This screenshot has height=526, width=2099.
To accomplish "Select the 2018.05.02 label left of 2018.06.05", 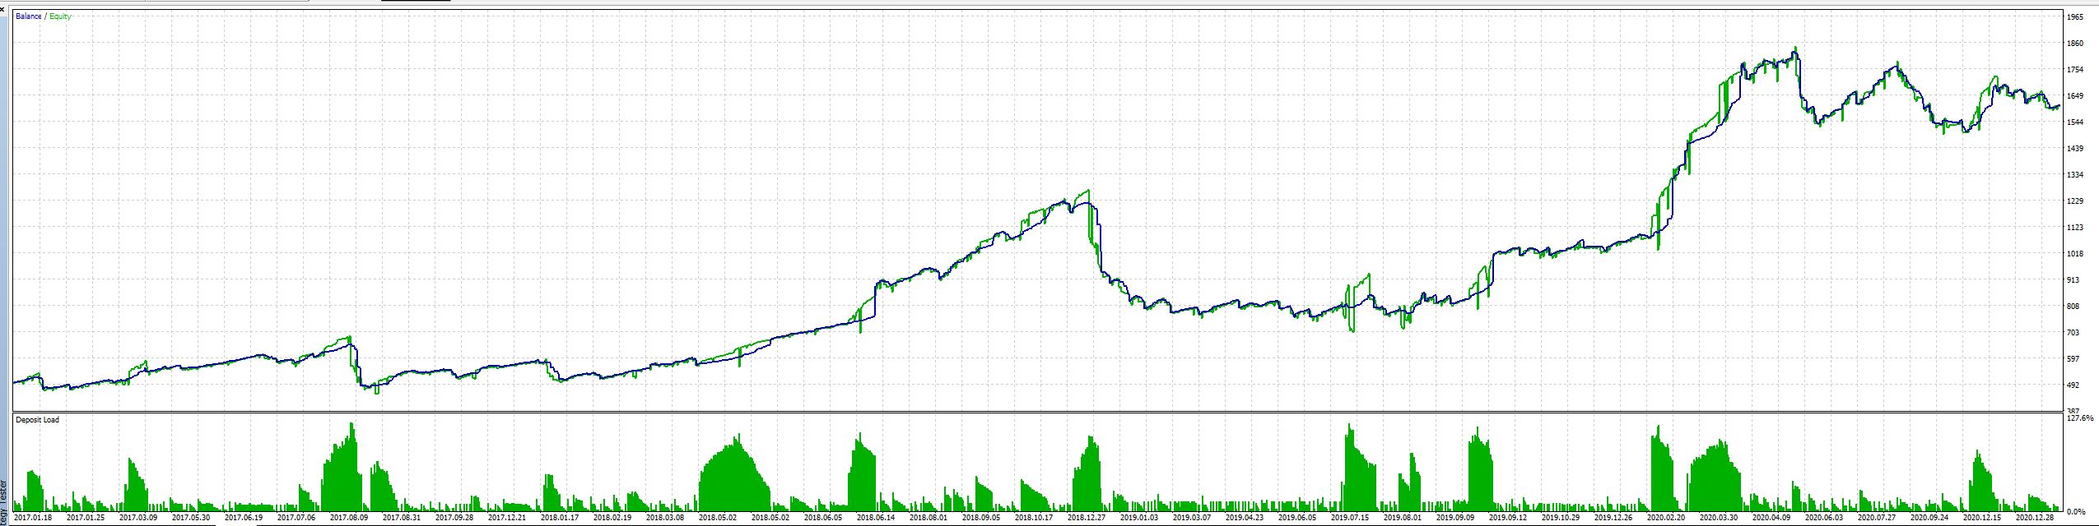I will coord(770,518).
